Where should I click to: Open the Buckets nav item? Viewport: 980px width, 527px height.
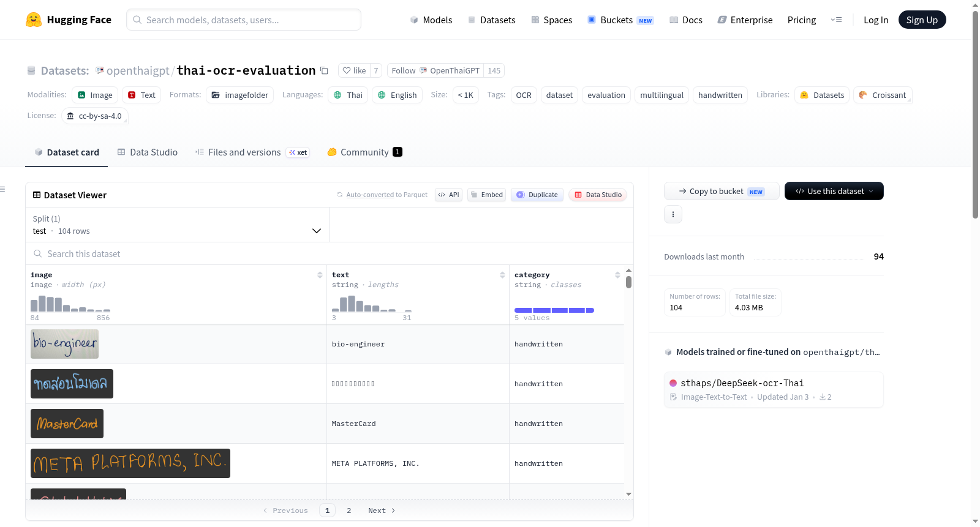tap(620, 20)
